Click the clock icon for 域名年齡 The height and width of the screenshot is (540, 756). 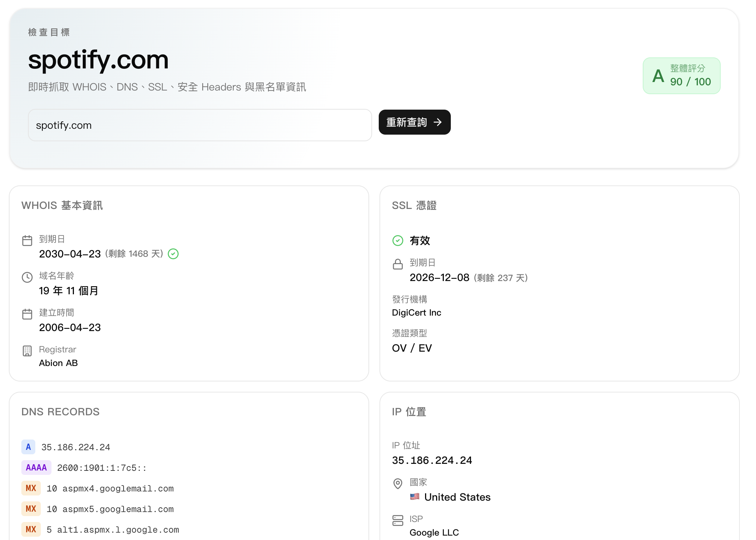click(x=27, y=277)
